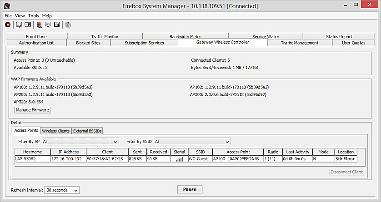Click the Client column header
This screenshot has width=381, height=202.
click(107, 152)
